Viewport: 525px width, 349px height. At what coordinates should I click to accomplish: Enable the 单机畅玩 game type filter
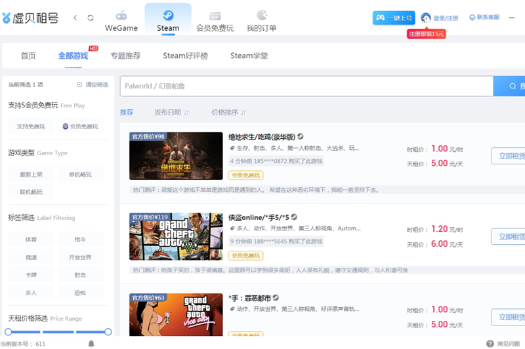[x=80, y=175]
